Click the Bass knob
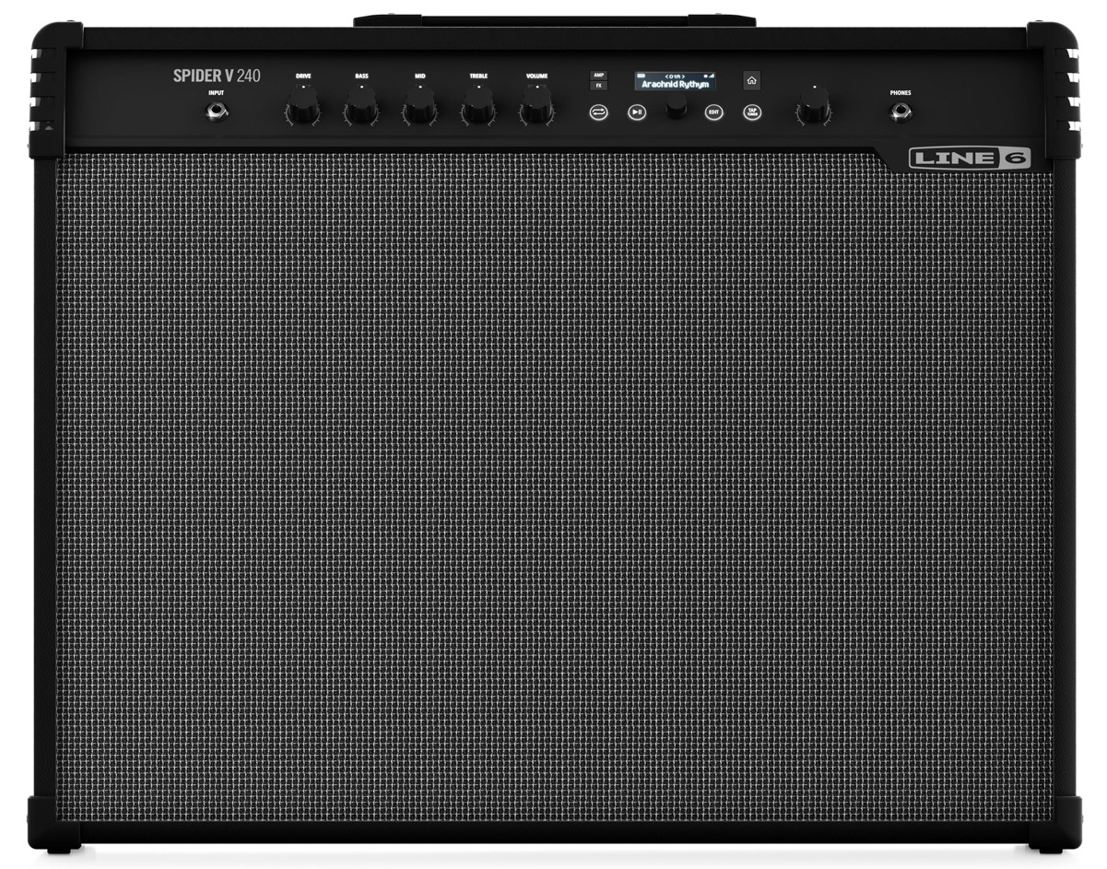 (x=361, y=110)
